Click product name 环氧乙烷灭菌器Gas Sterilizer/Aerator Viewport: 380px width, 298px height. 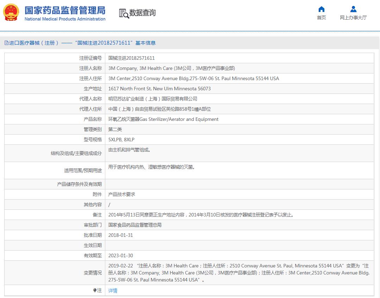point(163,119)
